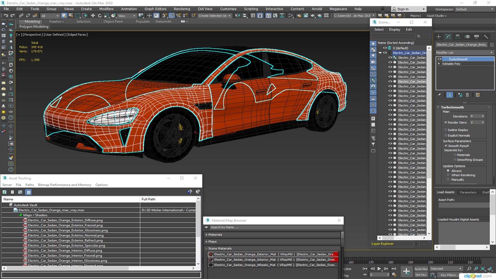496x279 pixels.
Task: Click the Redo arrow icon
Action: point(13,16)
